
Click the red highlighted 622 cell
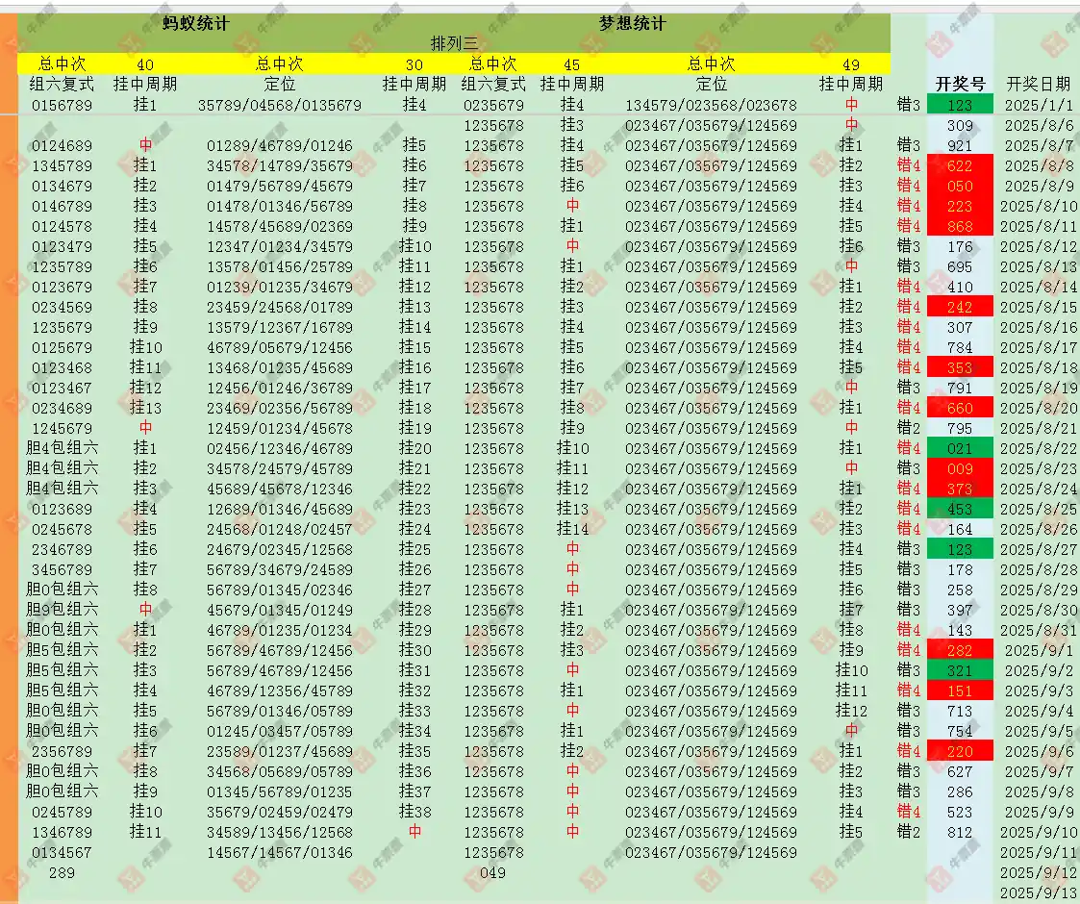(x=960, y=166)
